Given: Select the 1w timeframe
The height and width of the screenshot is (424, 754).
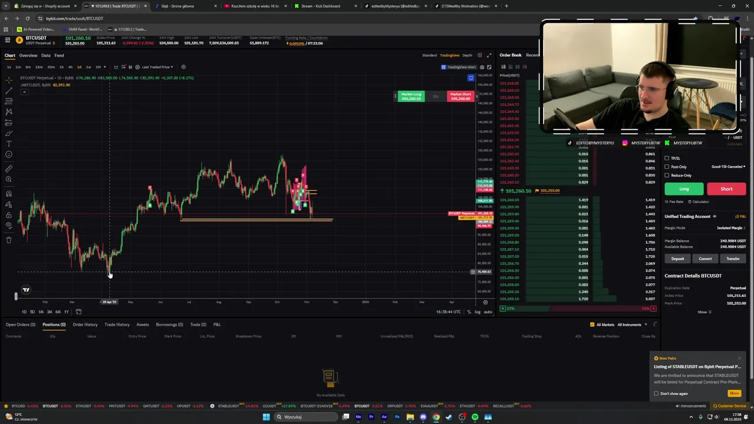Looking at the screenshot, I should 88,67.
